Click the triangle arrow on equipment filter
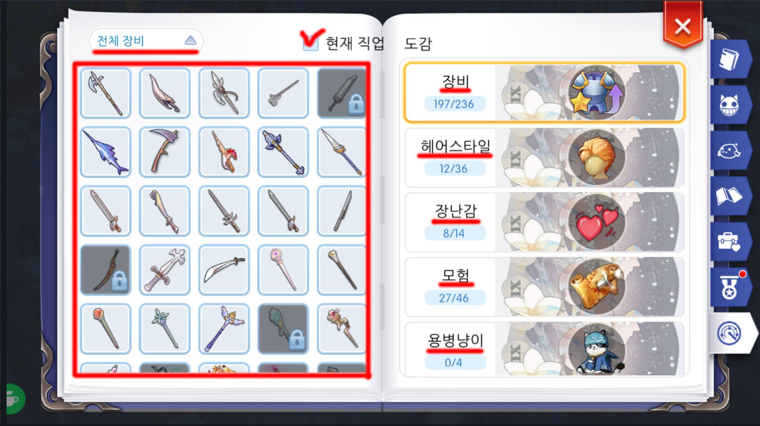Viewport: 760px width, 426px height. click(190, 40)
